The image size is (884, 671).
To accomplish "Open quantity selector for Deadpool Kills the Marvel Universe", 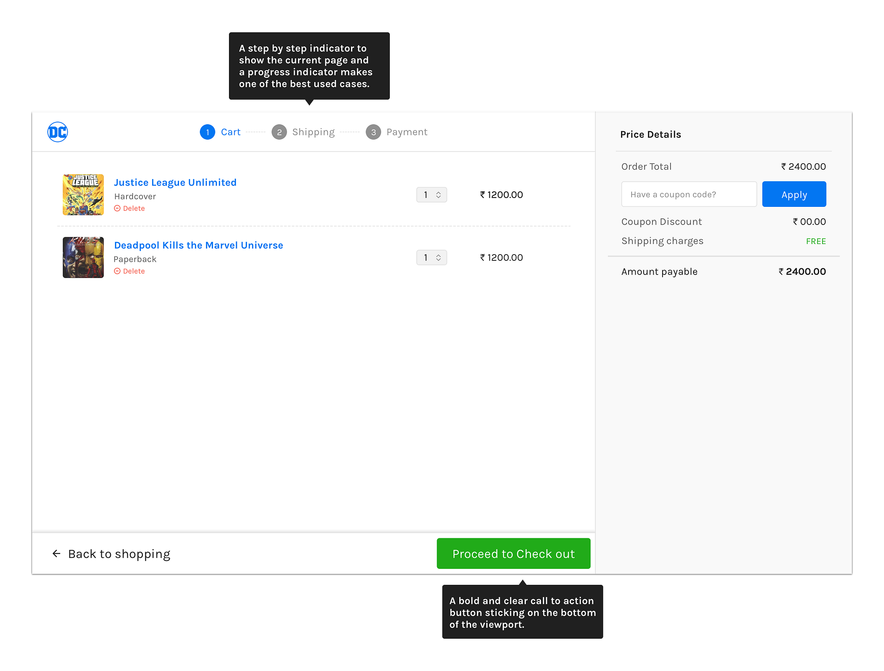I will pos(431,257).
